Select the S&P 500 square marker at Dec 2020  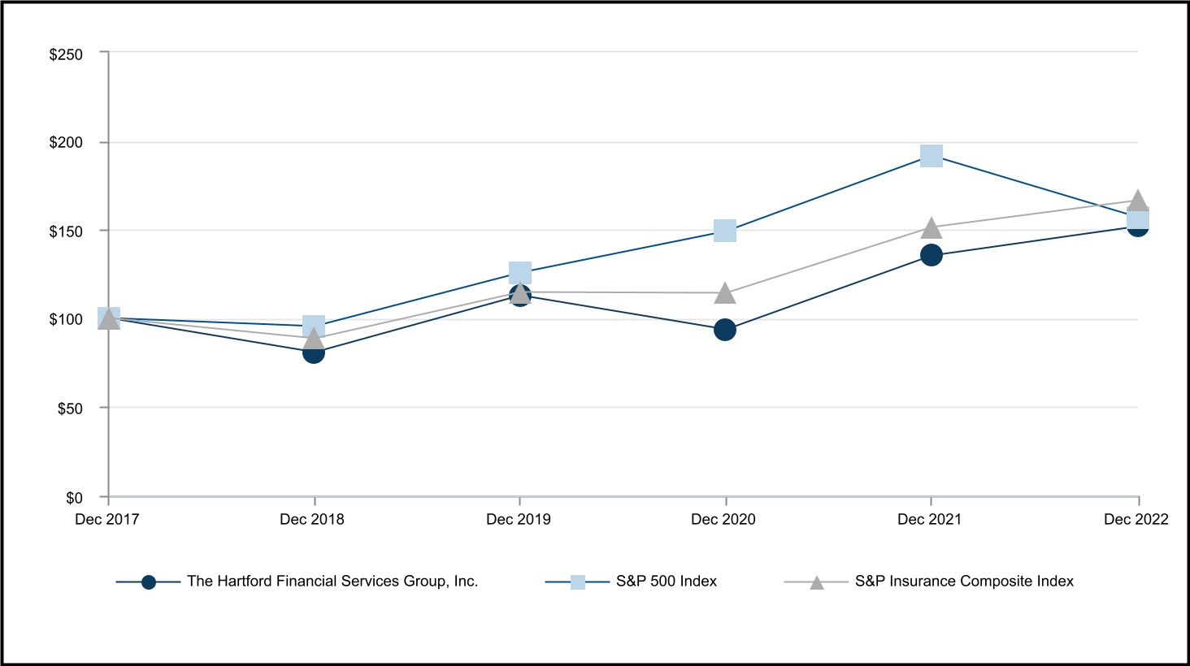point(724,231)
